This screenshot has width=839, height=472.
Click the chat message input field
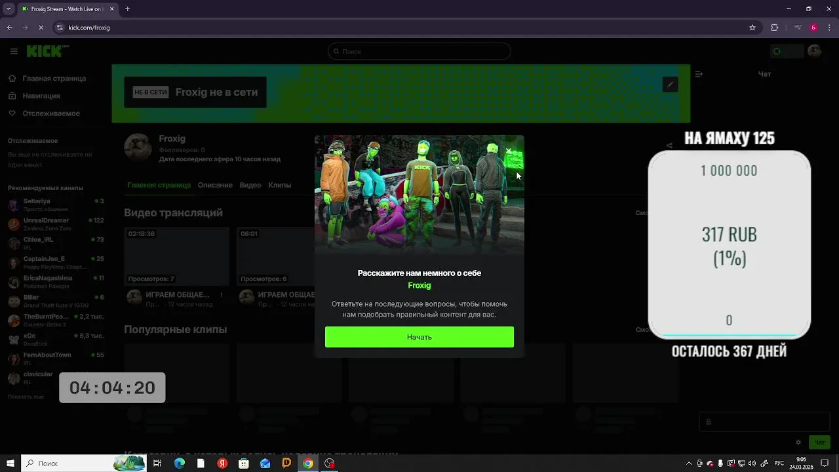(x=764, y=422)
